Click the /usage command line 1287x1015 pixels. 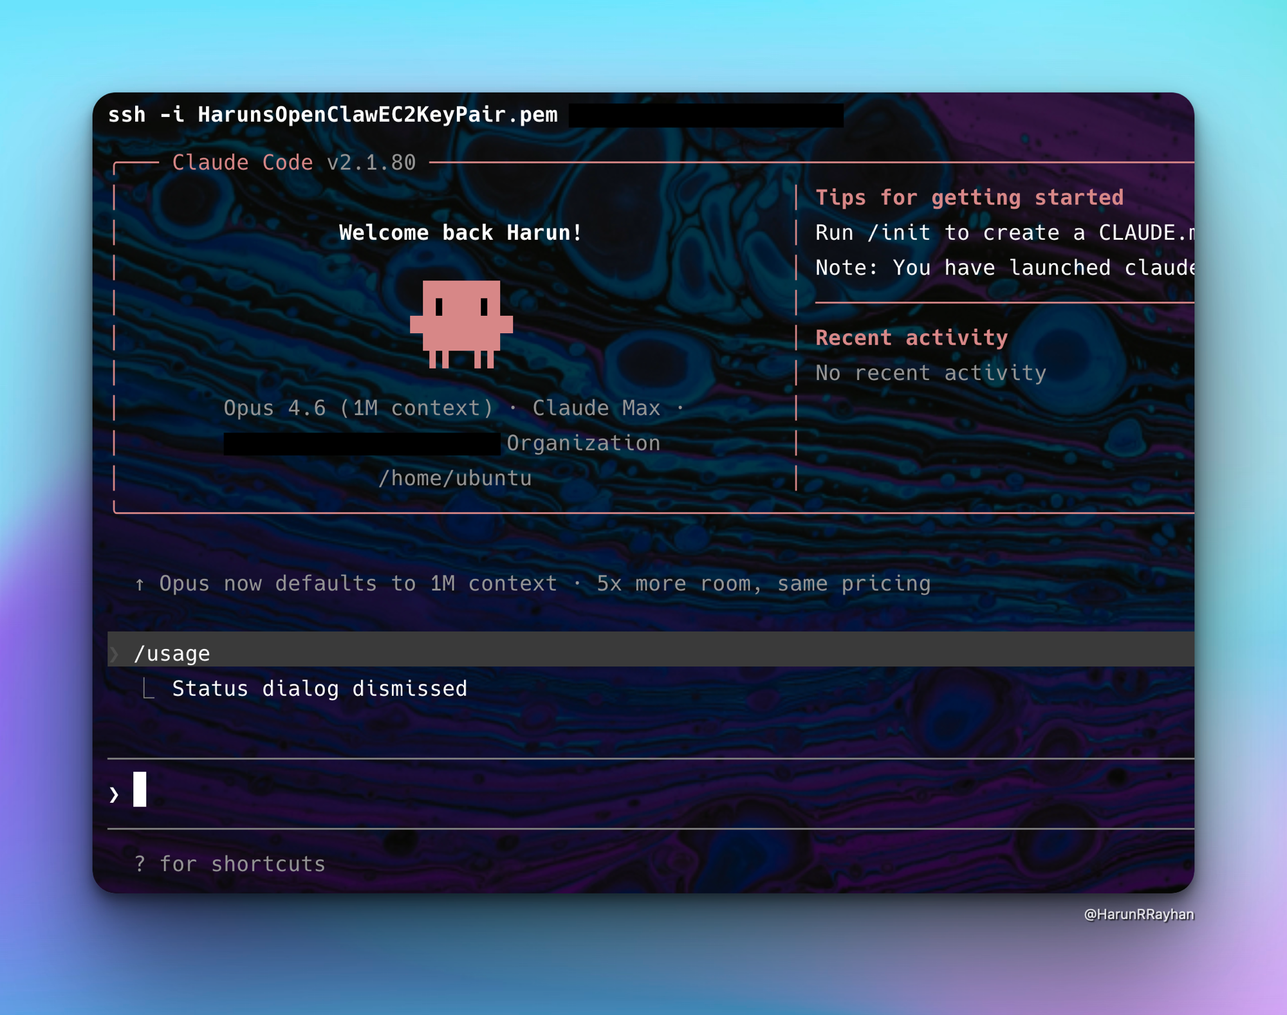coord(650,649)
